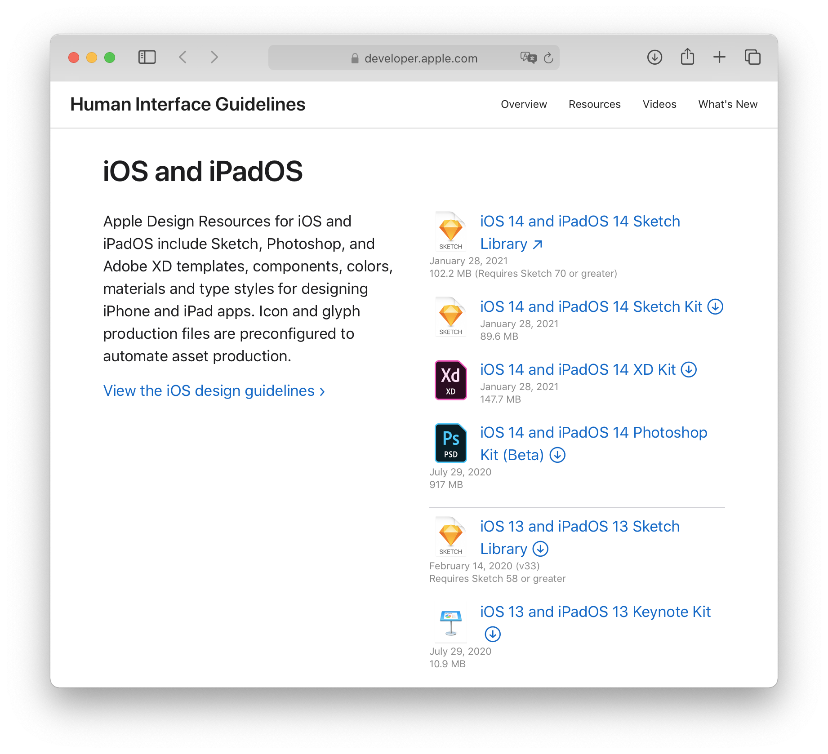The image size is (828, 754).
Task: Click the Adobe XD file icon
Action: point(450,380)
